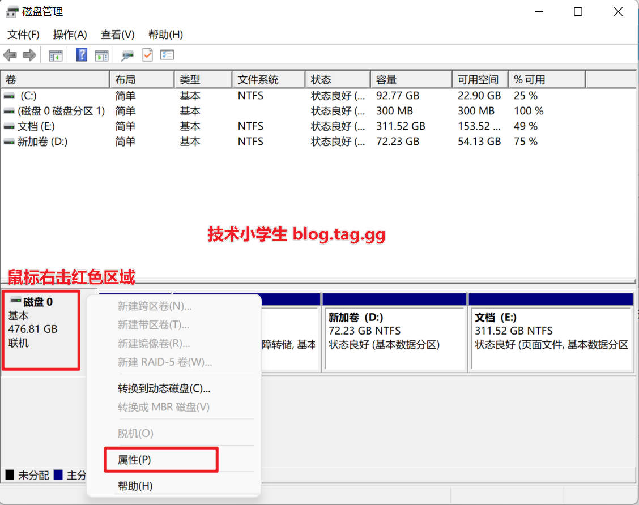The height and width of the screenshot is (505, 639).
Task: Select the (C:) volume row
Action: point(28,96)
